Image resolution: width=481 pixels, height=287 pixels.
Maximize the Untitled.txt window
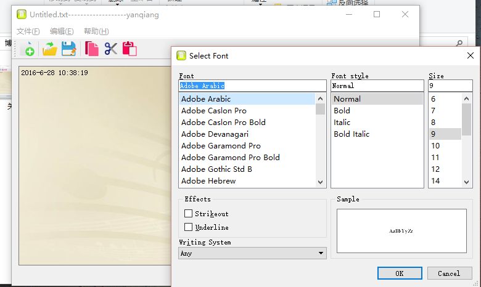click(377, 14)
